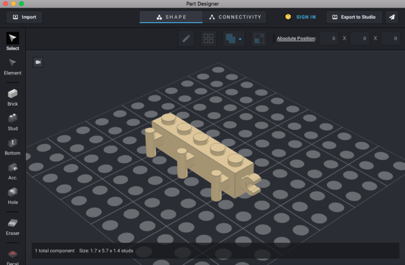Pick the Brick tool
The height and width of the screenshot is (265, 405).
click(x=13, y=98)
